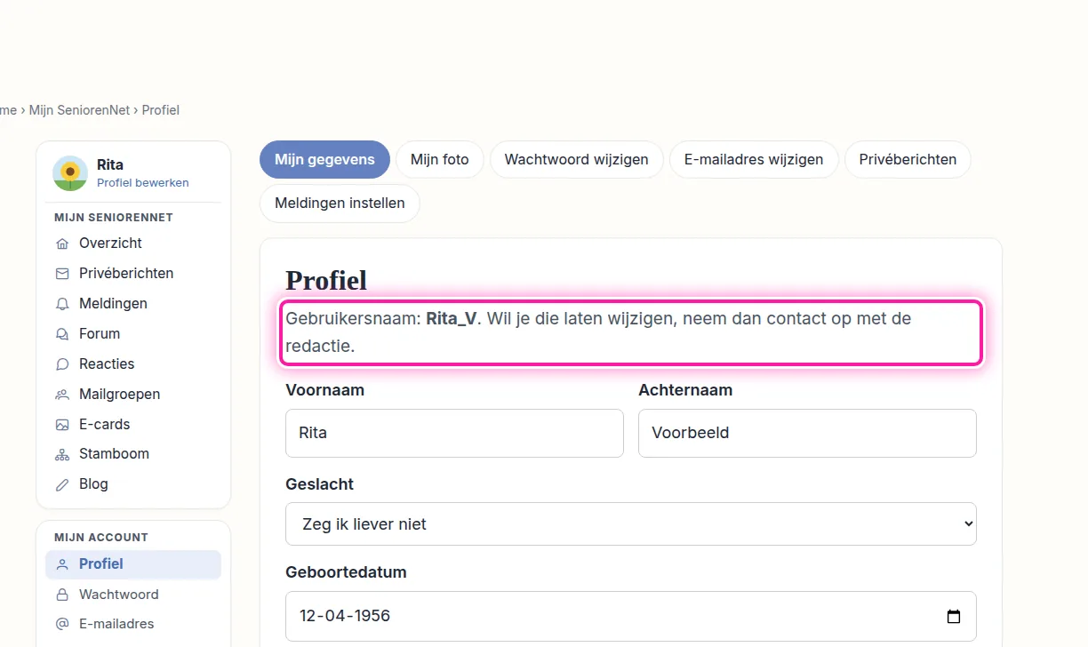
Task: Open the Geslacht dropdown
Action: click(x=631, y=524)
